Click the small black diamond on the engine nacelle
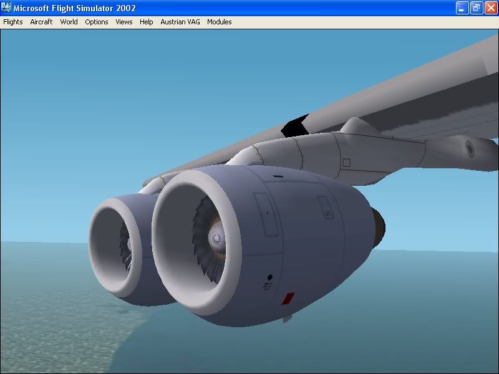This screenshot has width=499, height=374. [270, 276]
